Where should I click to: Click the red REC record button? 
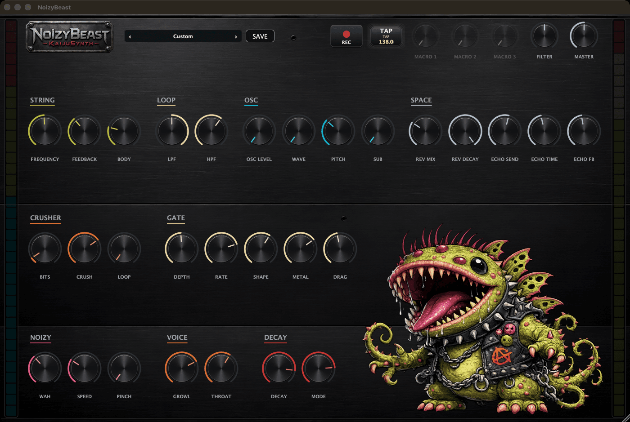[x=346, y=36]
